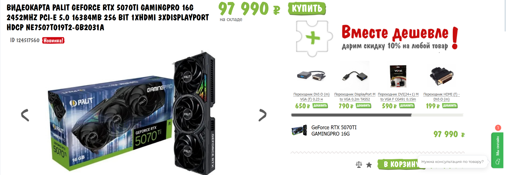
Task: Show next product photo with right arrow
Action: [262, 115]
